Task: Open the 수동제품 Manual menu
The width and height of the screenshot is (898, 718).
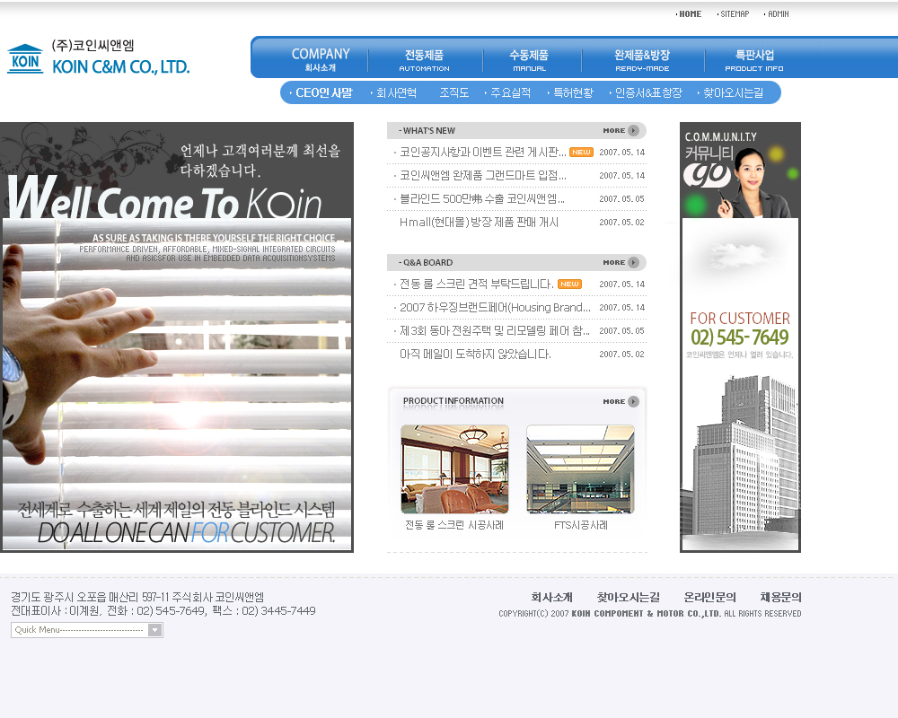Action: [529, 59]
